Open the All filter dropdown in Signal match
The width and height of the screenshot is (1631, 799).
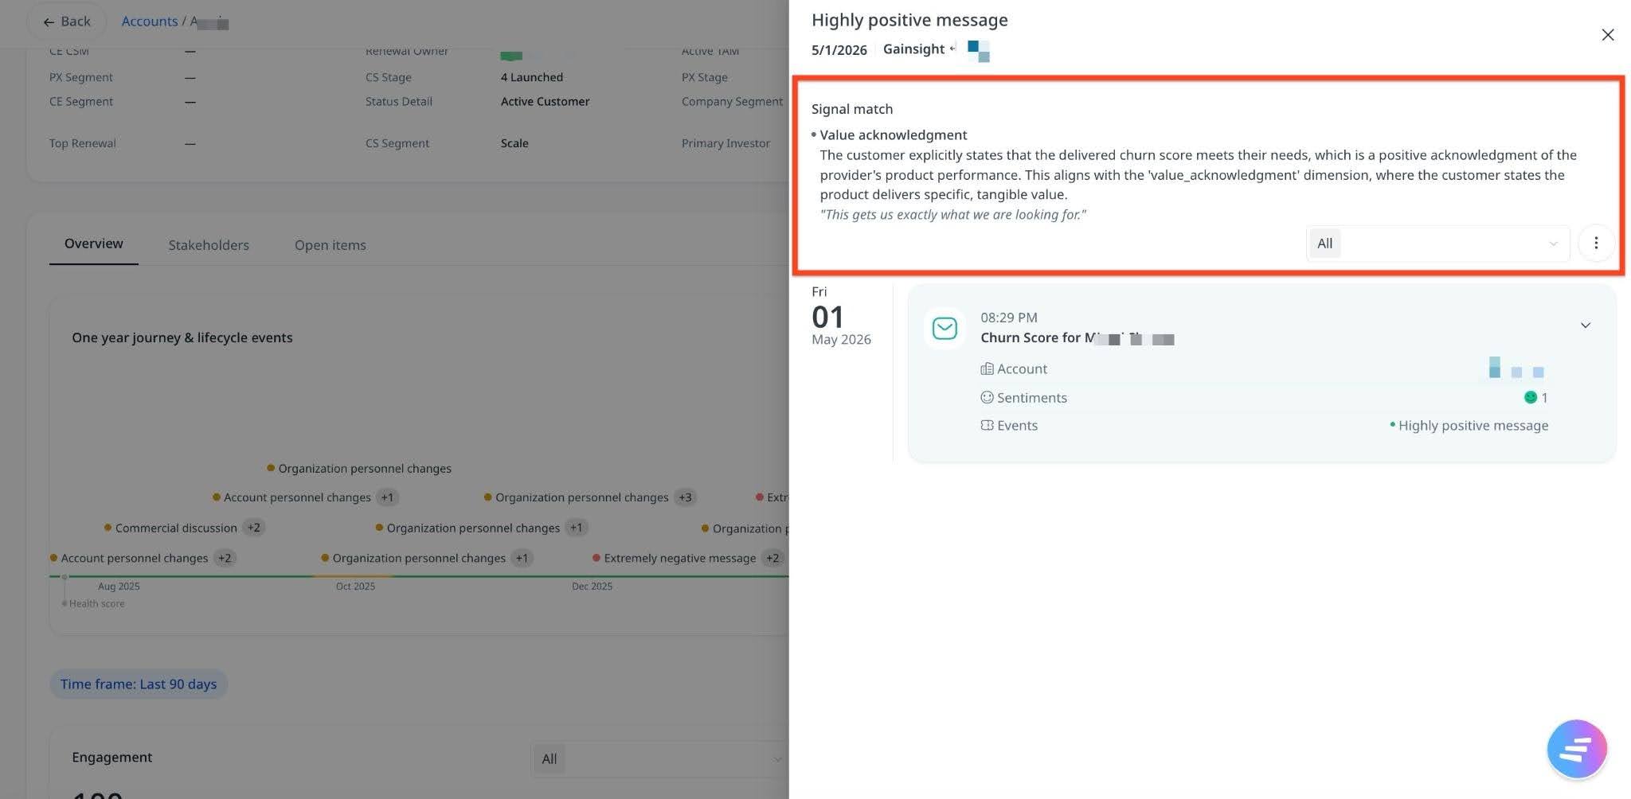tap(1437, 244)
